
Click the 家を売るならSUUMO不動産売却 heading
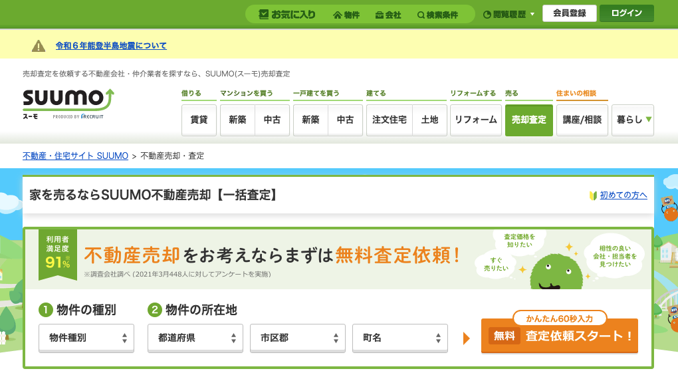point(154,195)
